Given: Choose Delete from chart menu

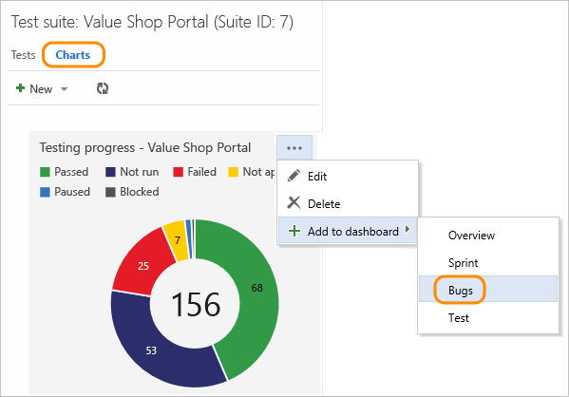Looking at the screenshot, I should pyautogui.click(x=348, y=203).
